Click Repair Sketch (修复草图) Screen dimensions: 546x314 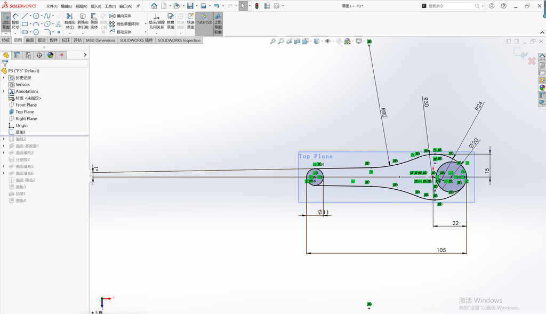pos(171,21)
